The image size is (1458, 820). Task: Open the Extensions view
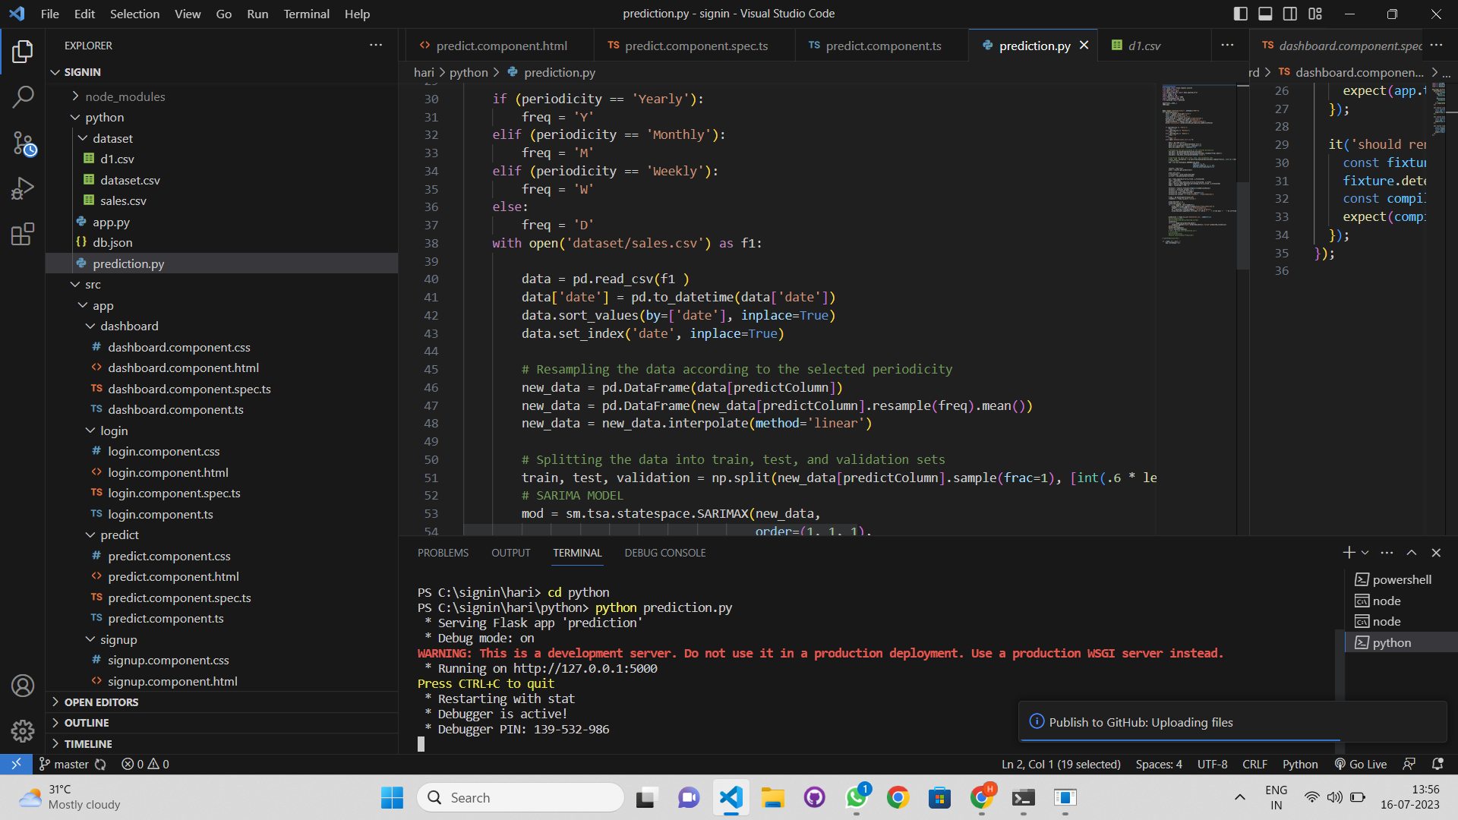[23, 234]
